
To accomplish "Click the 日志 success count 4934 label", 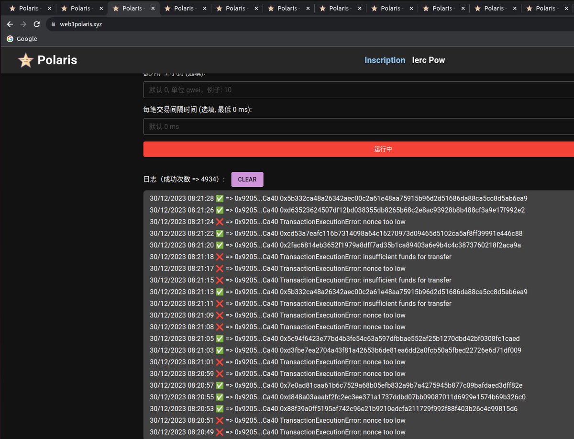I will [x=185, y=179].
